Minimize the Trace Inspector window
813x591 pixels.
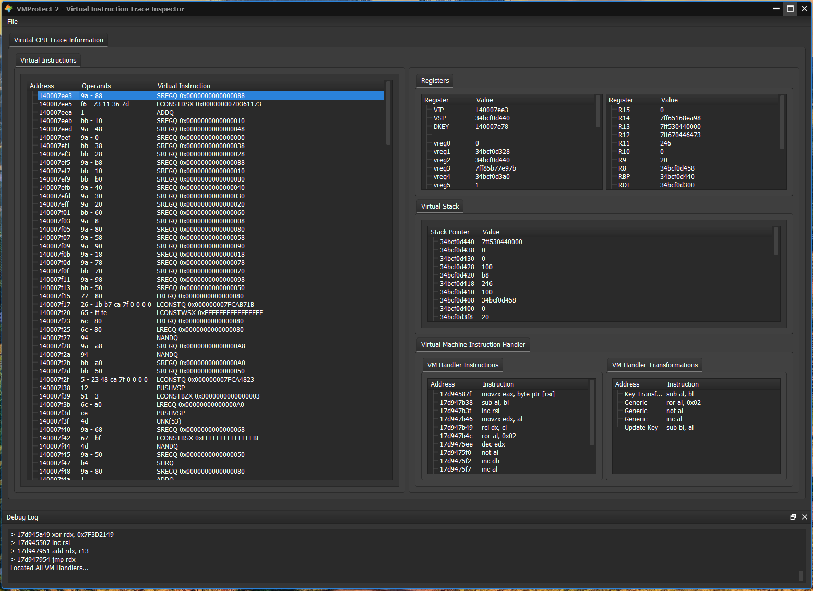[776, 9]
